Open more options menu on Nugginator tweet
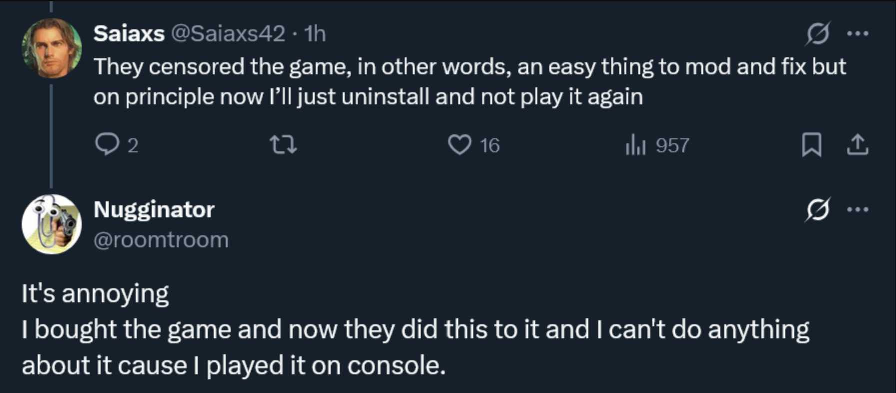896x393 pixels. click(858, 210)
